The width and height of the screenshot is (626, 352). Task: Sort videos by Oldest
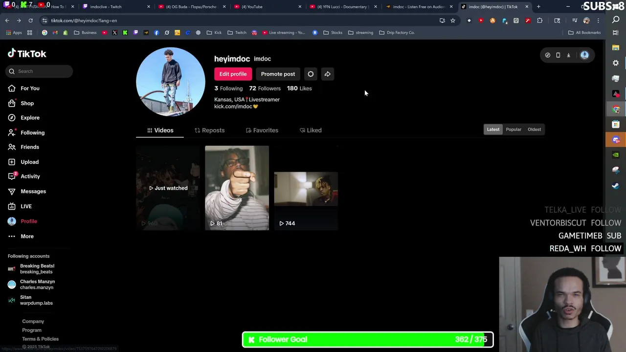click(534, 130)
